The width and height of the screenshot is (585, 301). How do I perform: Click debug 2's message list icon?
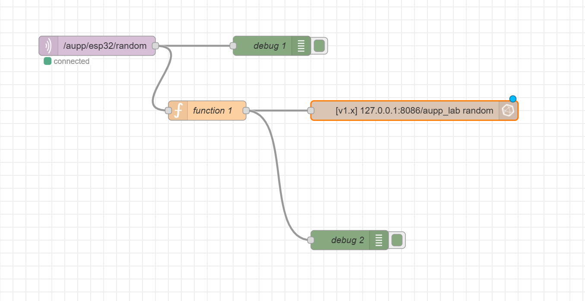(379, 240)
